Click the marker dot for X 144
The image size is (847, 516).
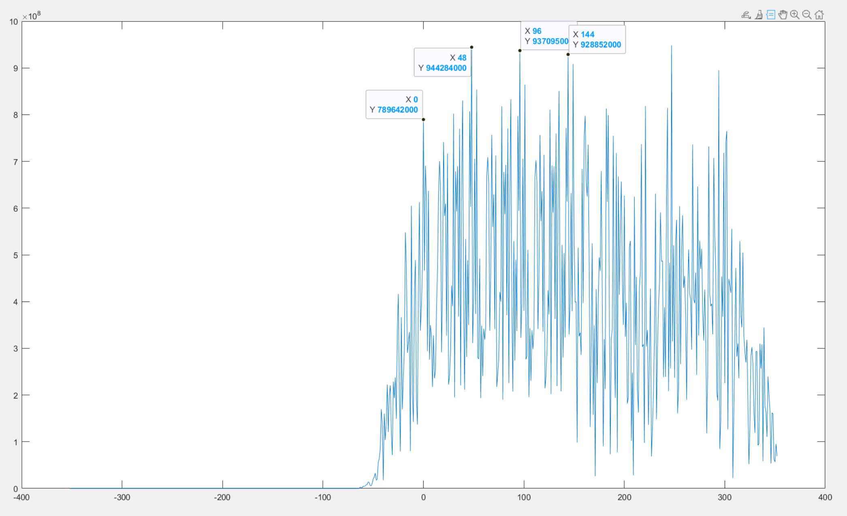pos(568,54)
